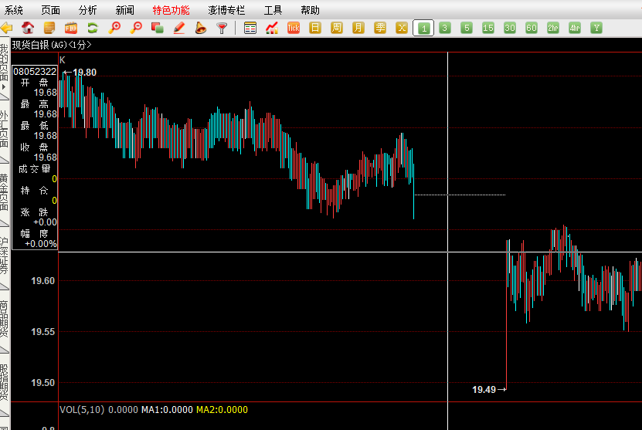Open the 工具 menu

(273, 10)
